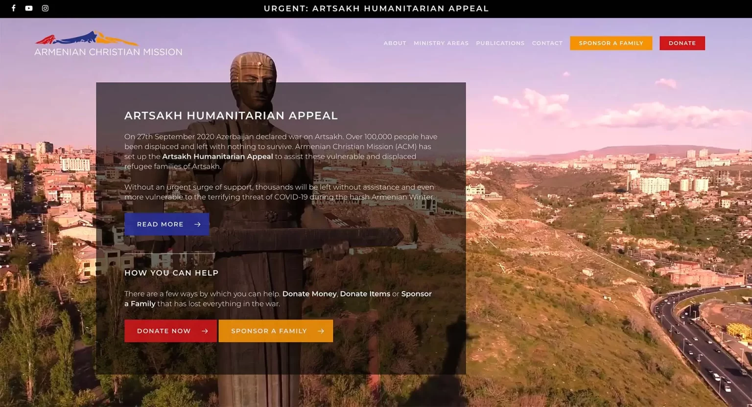This screenshot has width=752, height=407.
Task: Click the Armenian Christian Mission logo
Action: (x=108, y=44)
